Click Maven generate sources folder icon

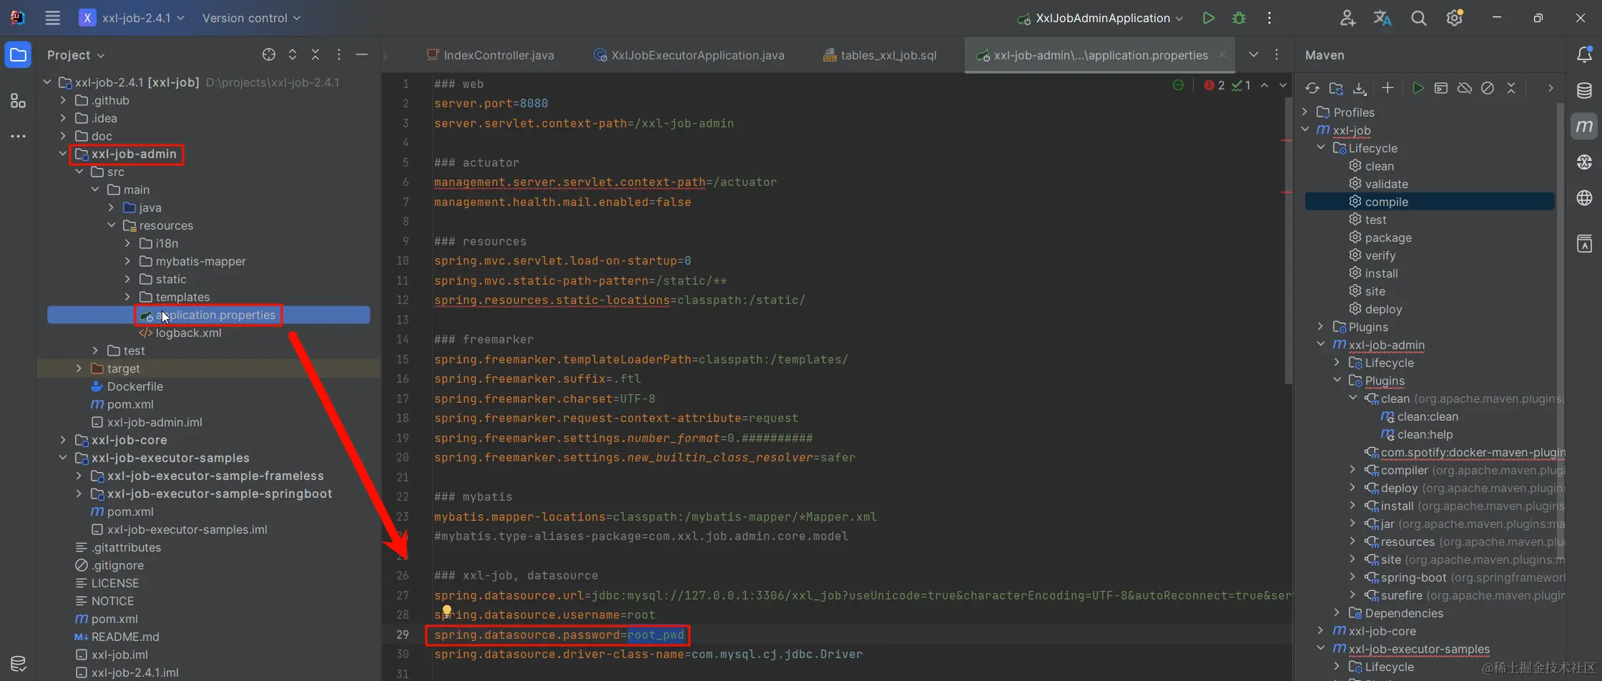1335,88
